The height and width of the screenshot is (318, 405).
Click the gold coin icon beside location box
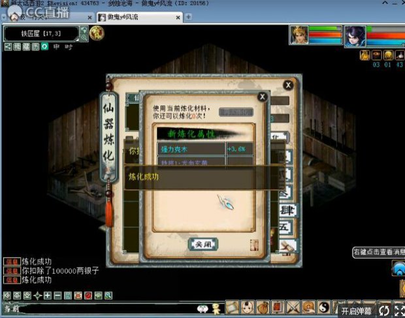(x=97, y=33)
